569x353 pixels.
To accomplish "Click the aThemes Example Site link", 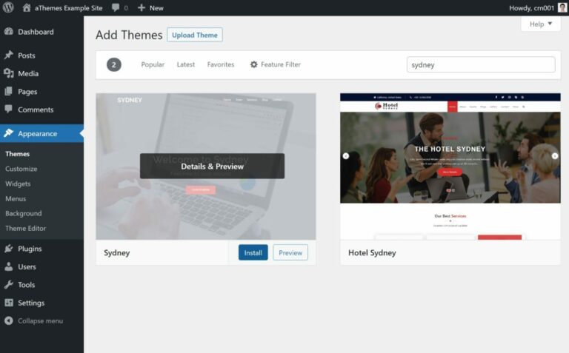I will (x=69, y=7).
